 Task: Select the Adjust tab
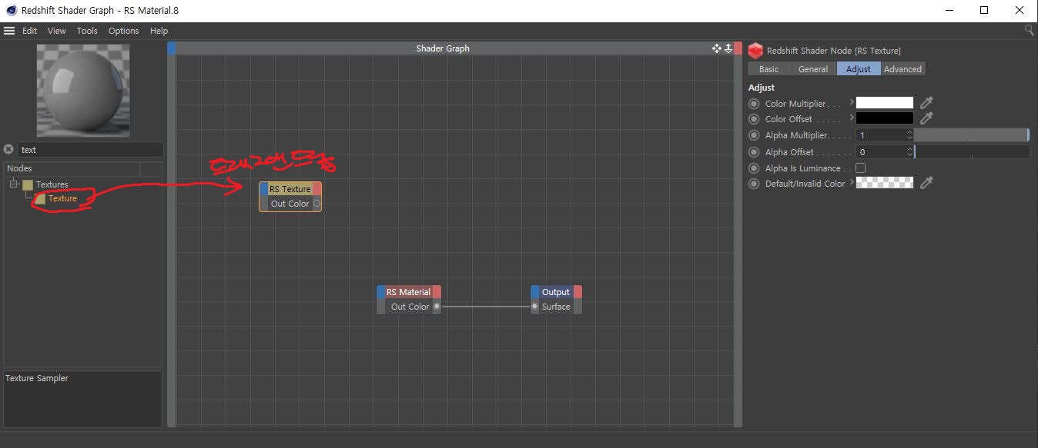click(859, 69)
